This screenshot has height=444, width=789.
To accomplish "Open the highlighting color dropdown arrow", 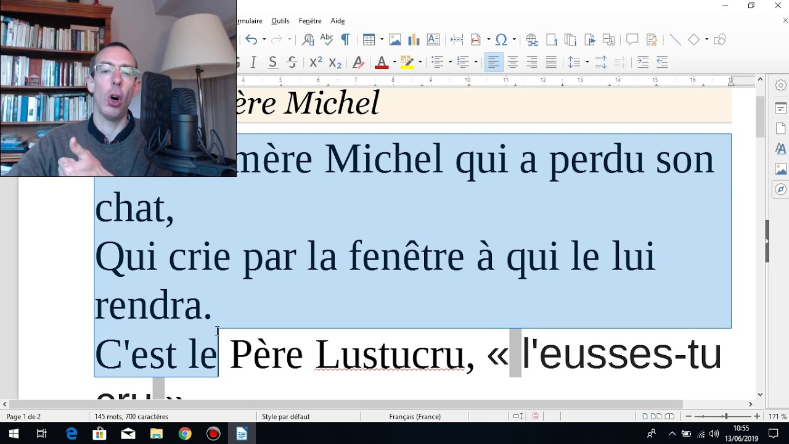I will pos(420,62).
